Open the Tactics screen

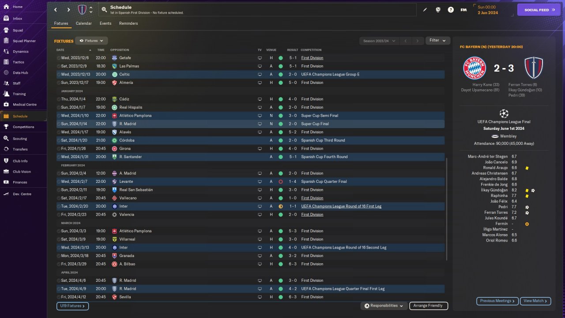[x=19, y=62]
